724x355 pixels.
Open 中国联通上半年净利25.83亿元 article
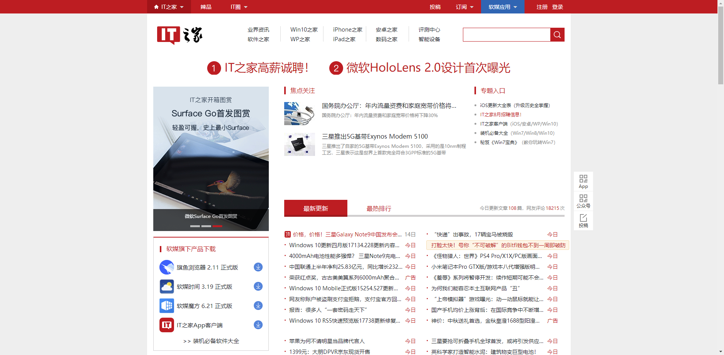point(346,266)
